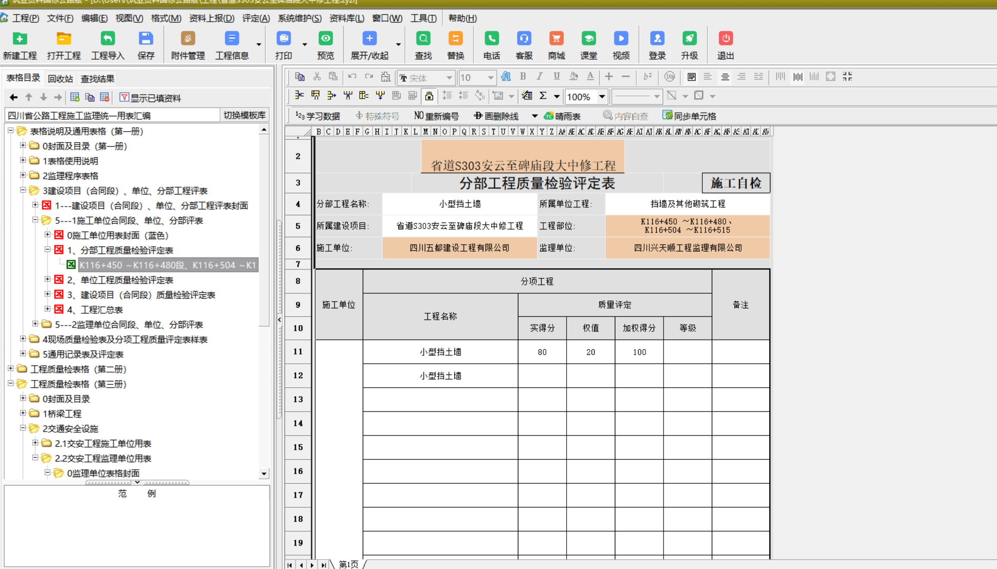Viewport: 997px width, 569px height.
Task: Click the 同步单元格 button
Action: [689, 116]
